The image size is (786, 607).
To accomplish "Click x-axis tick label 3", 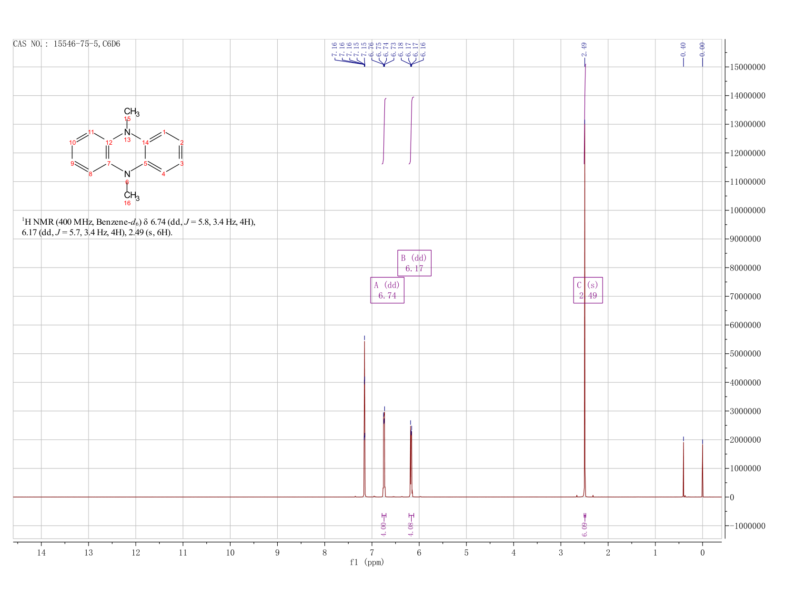I will pyautogui.click(x=561, y=553).
